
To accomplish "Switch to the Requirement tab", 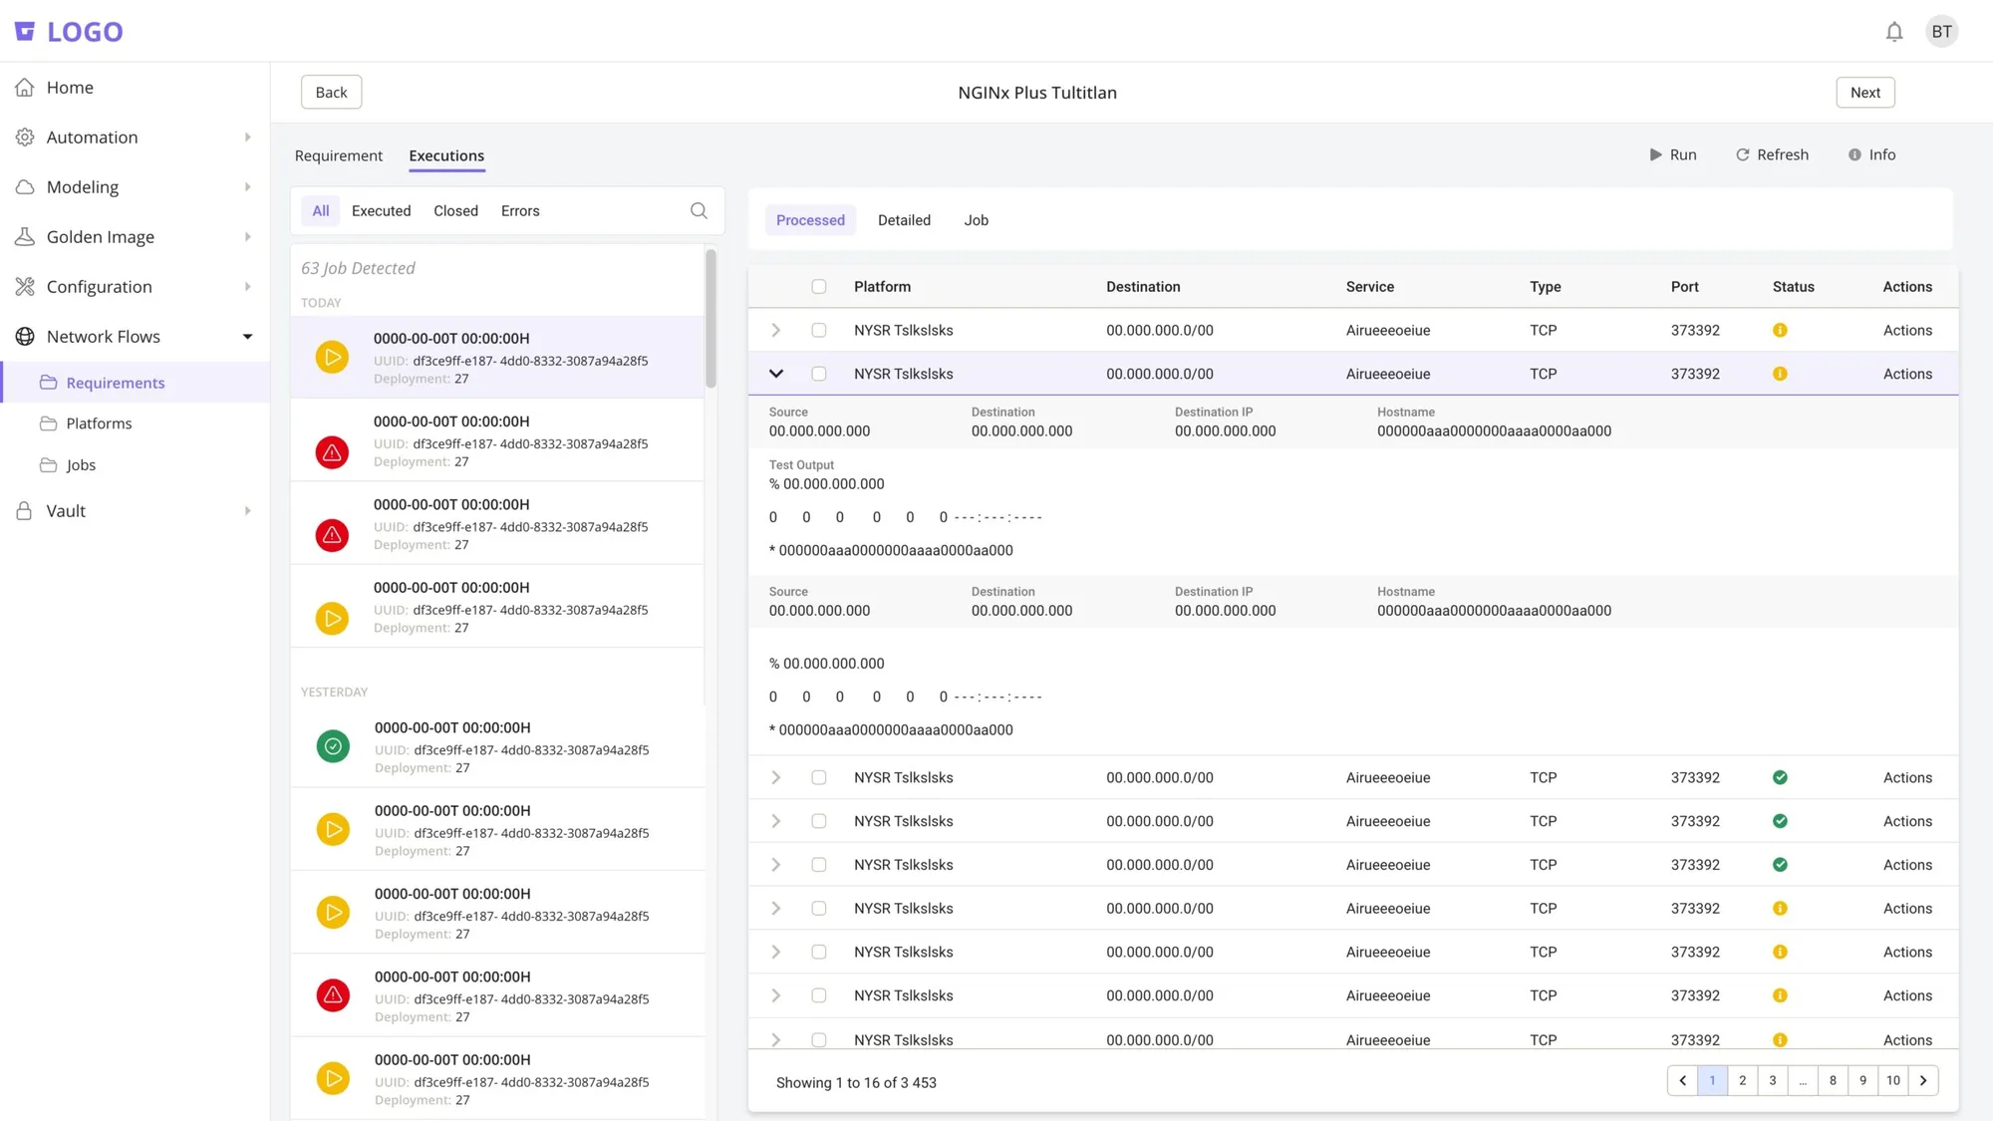I will (x=338, y=155).
